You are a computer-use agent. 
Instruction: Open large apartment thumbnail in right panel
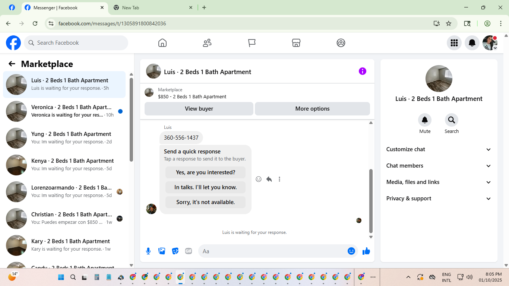pos(439,79)
